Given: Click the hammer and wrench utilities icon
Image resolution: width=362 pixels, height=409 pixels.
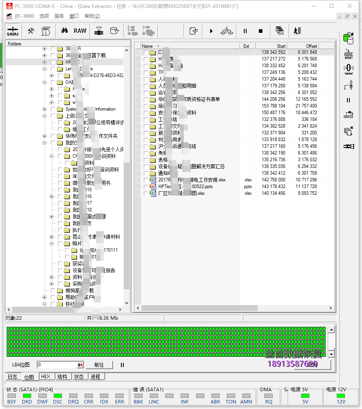Looking at the screenshot, I should [30, 30].
